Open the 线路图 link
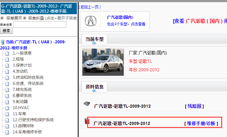 194,106
